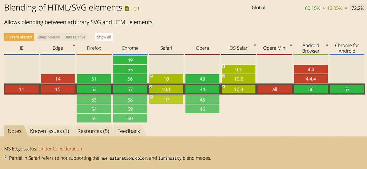
Task: Select Chrome version 58 cell
Action: pos(130,100)
